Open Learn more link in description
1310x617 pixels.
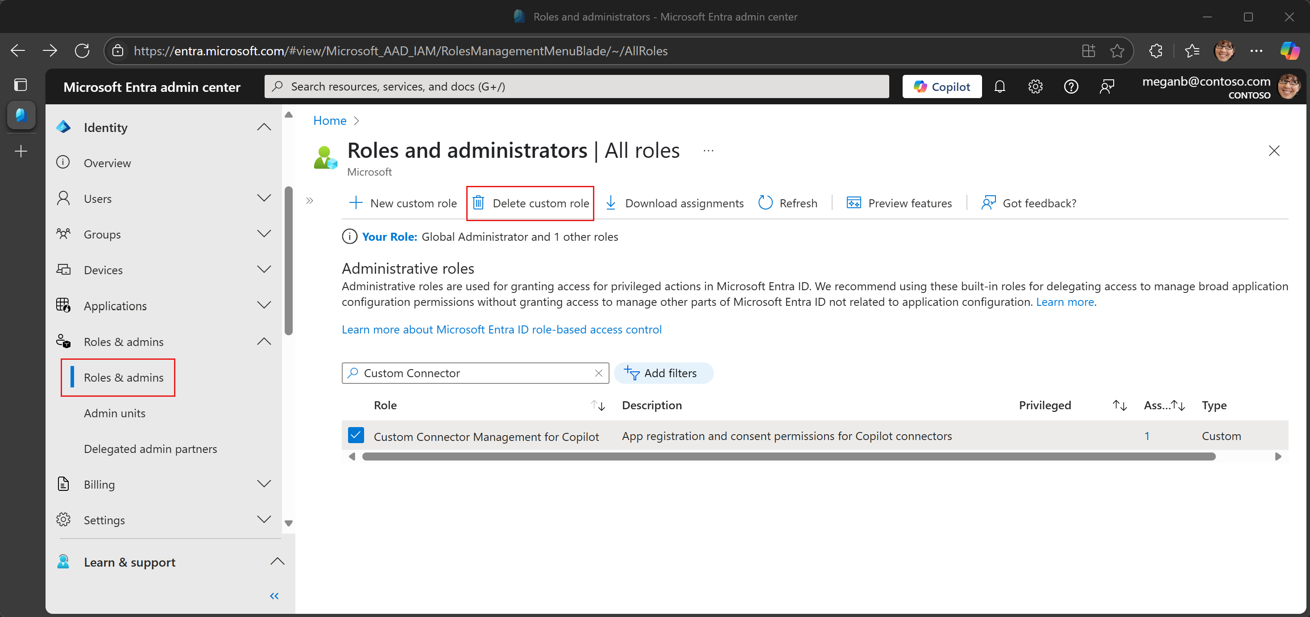[x=1065, y=302]
